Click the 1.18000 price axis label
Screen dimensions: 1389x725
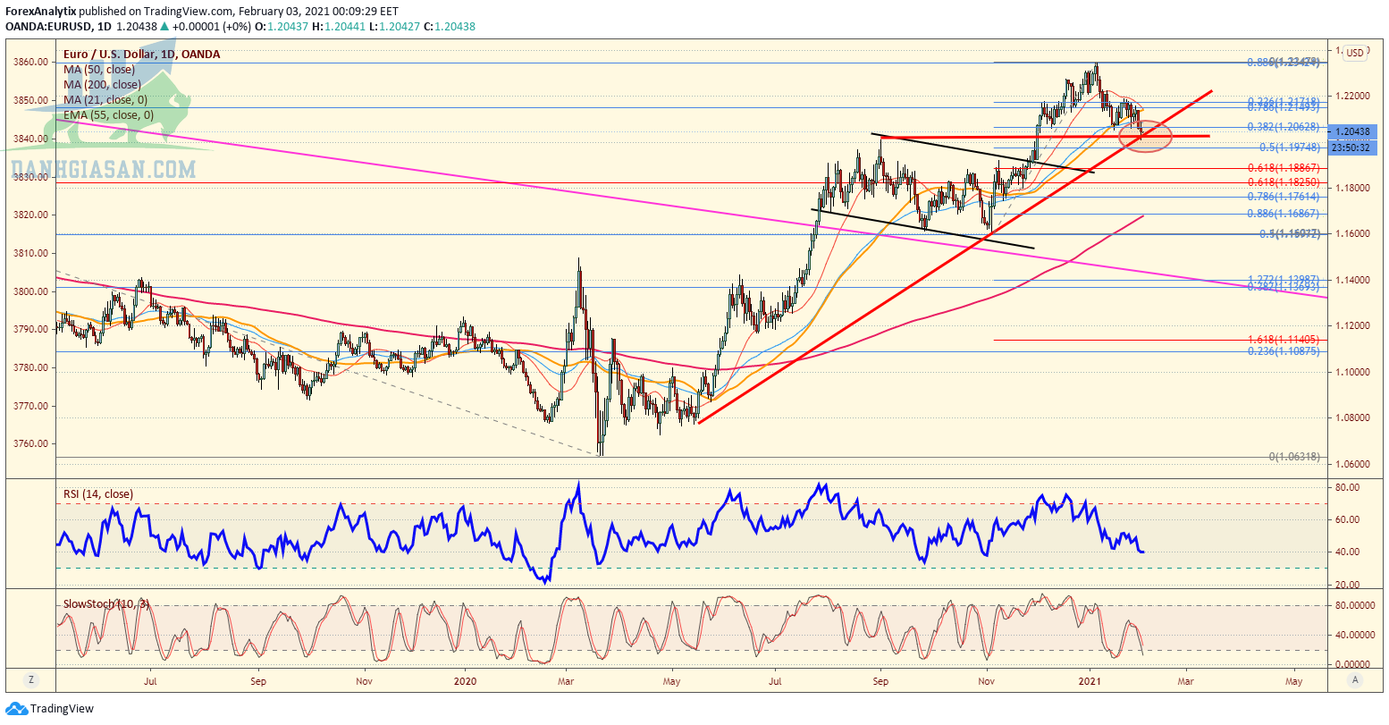point(1353,188)
